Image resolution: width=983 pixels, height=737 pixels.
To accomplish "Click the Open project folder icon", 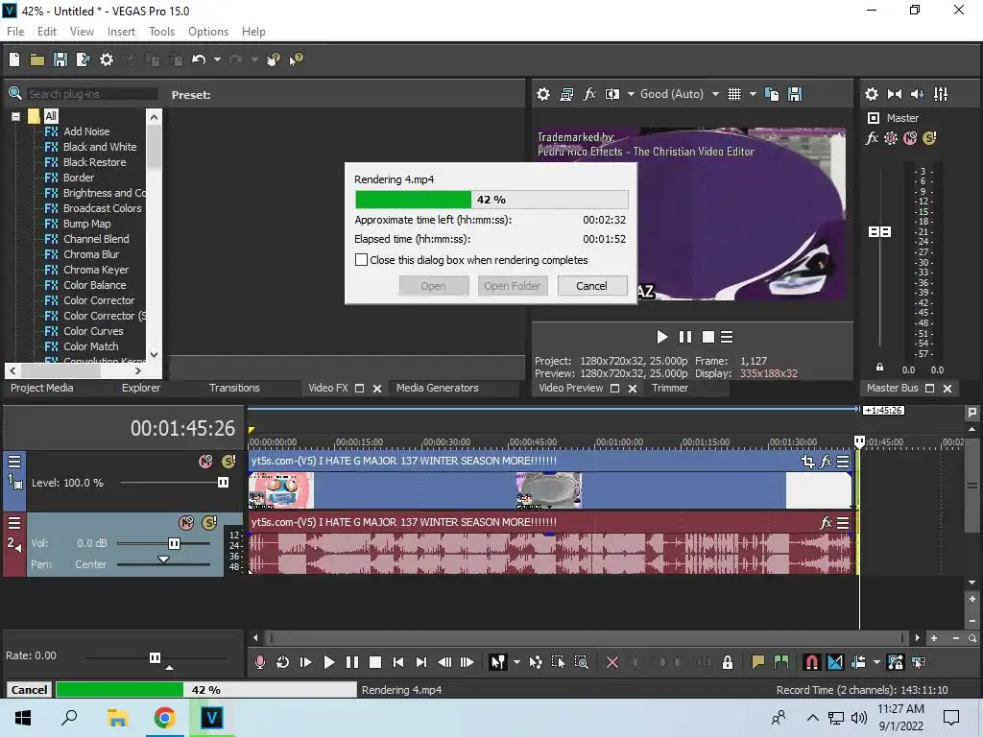I will coord(37,59).
